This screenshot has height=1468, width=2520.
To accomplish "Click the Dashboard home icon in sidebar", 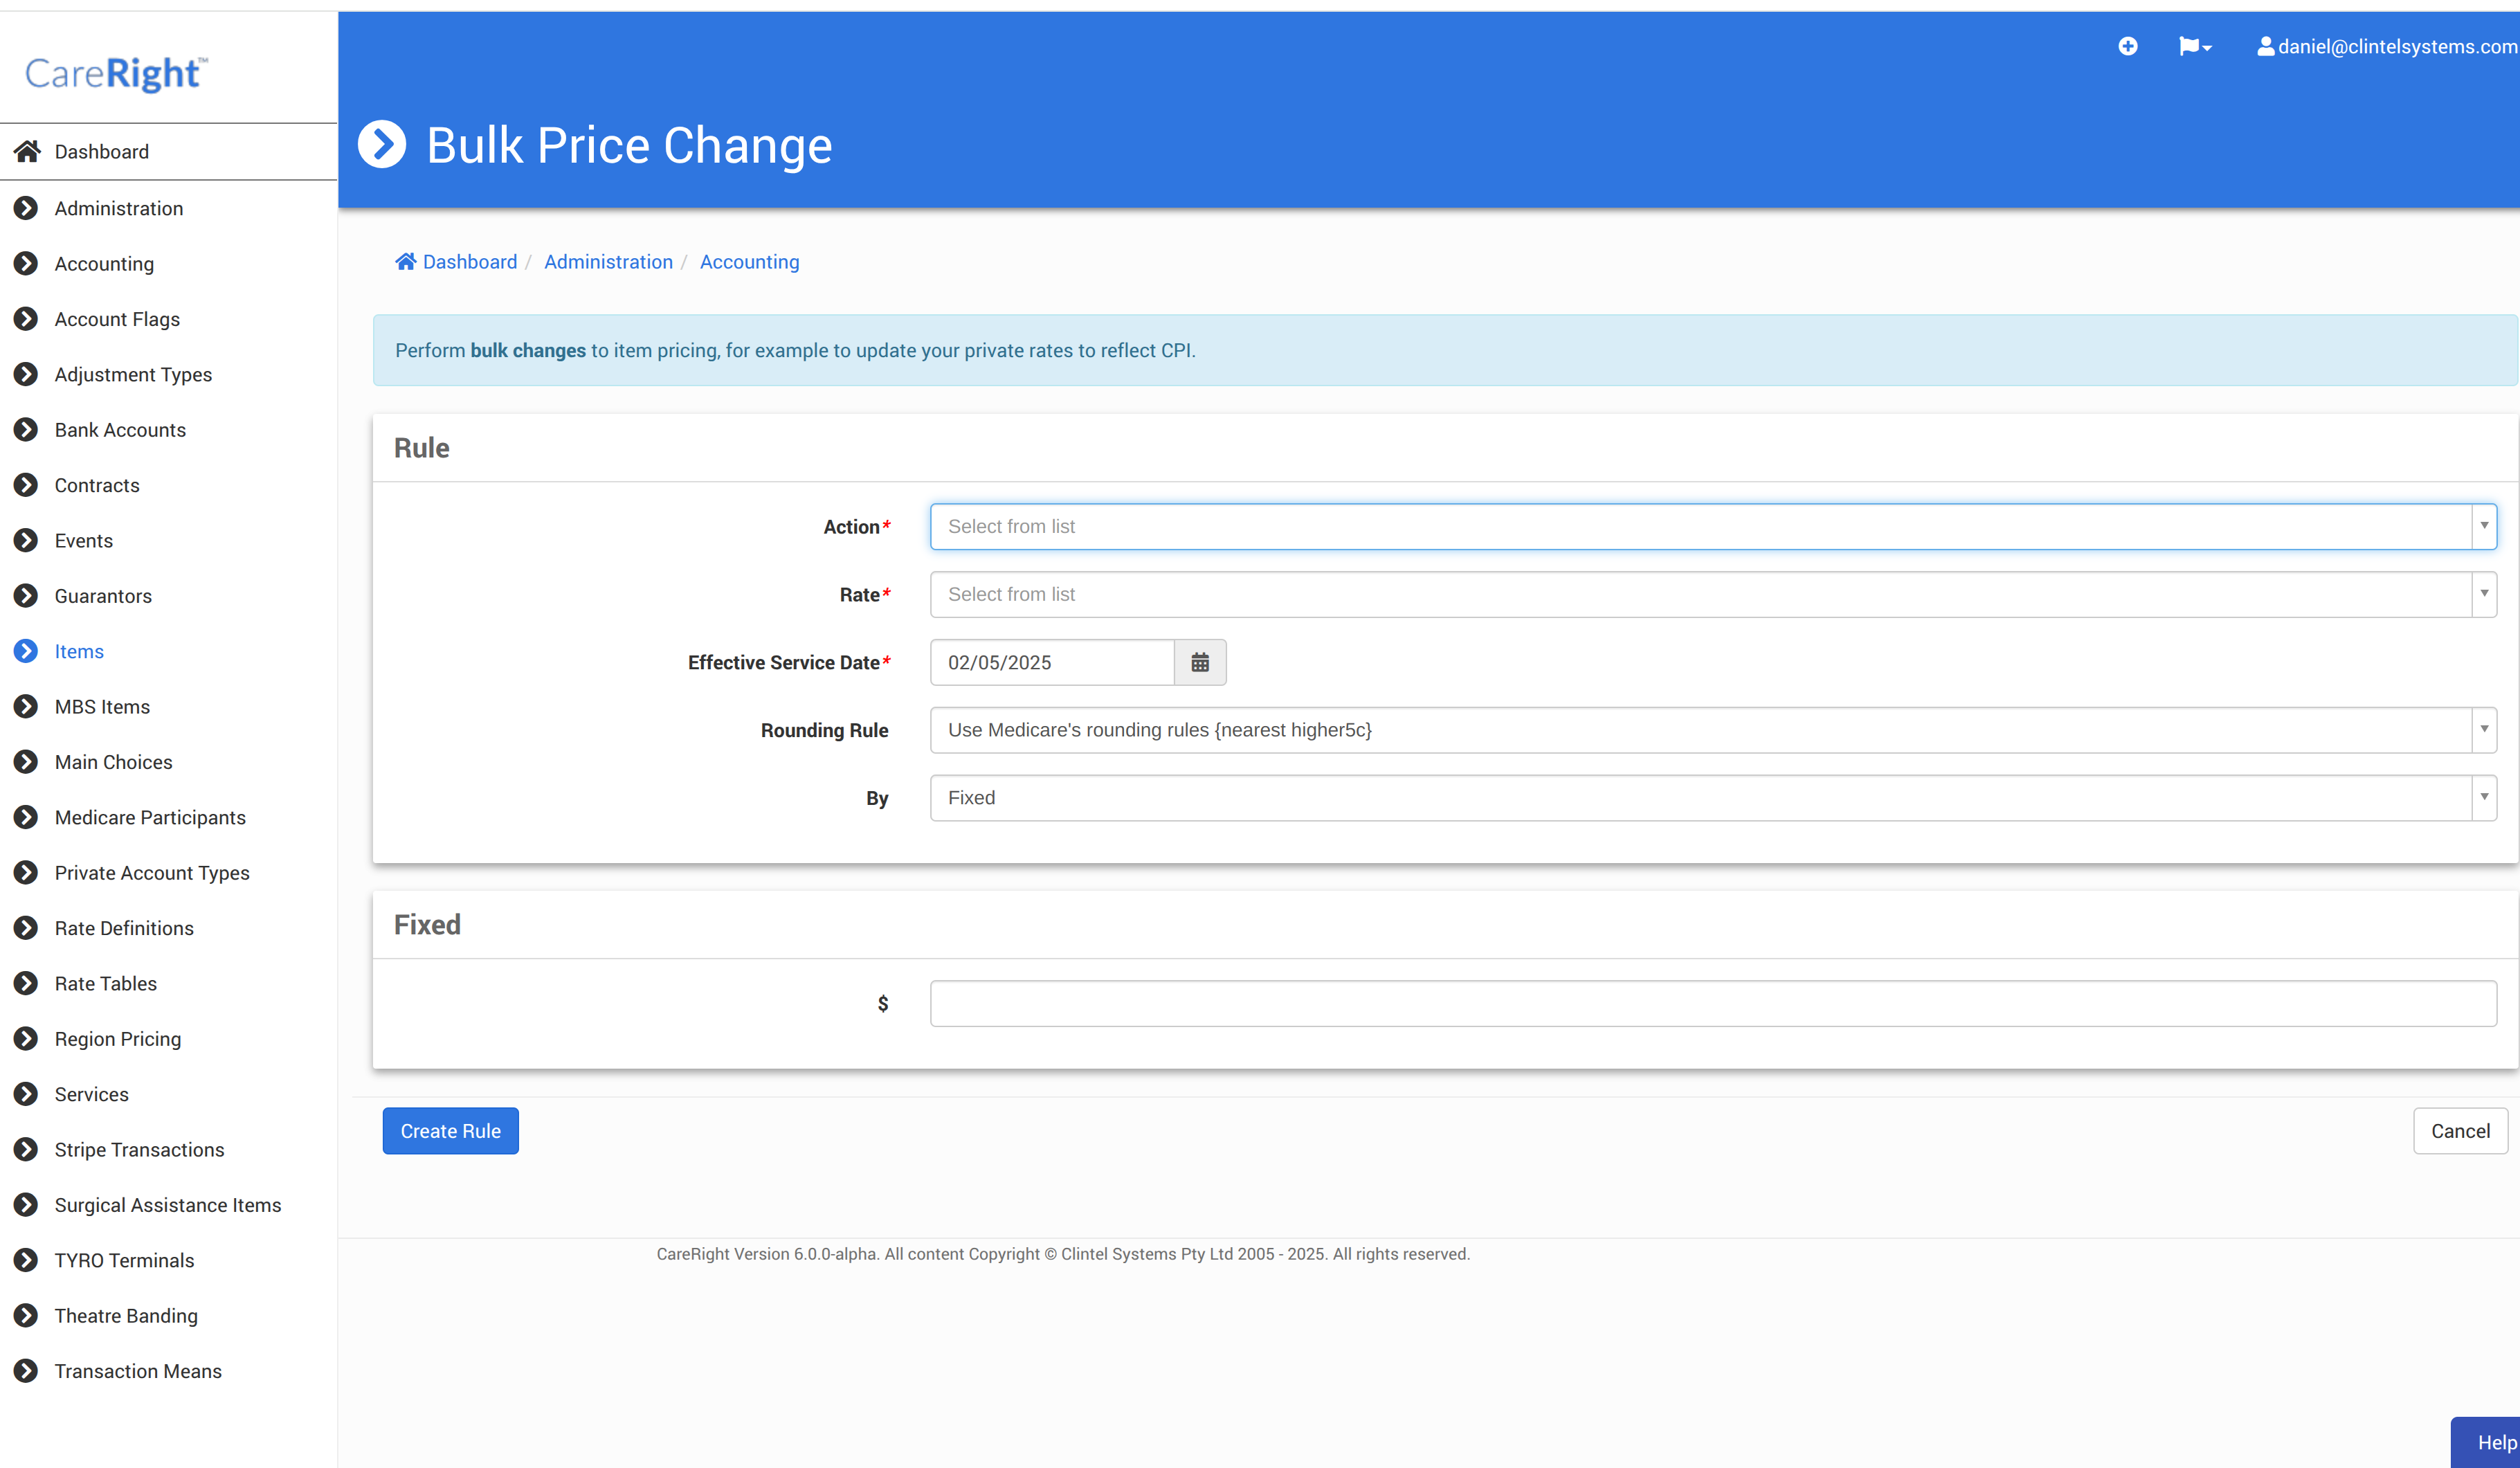I will click(x=27, y=151).
